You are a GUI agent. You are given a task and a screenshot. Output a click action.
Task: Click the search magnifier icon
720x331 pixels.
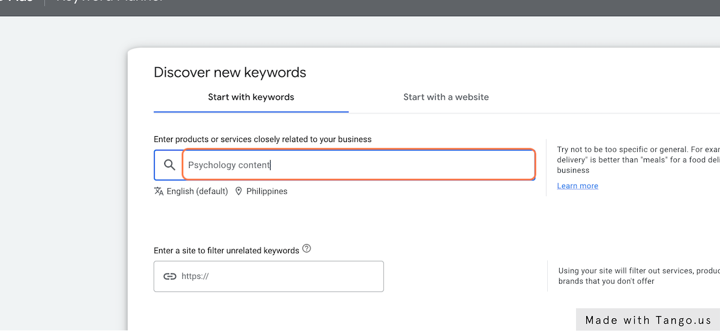(x=170, y=165)
